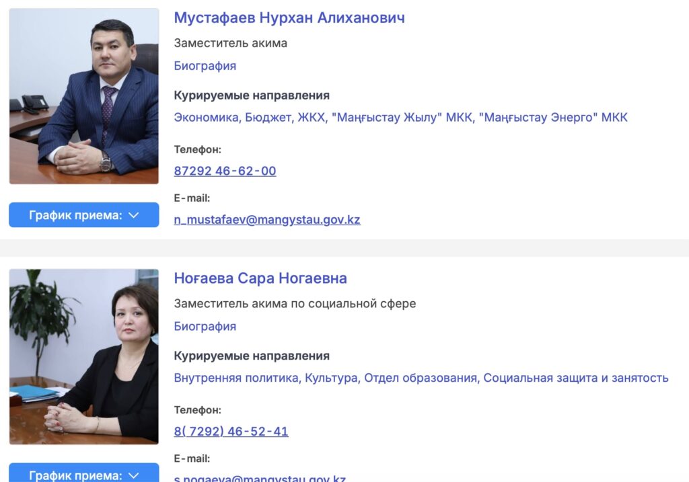Open Ноғаева Сара Ногаевна name link
Screen dimensions: 689x482
260,278
